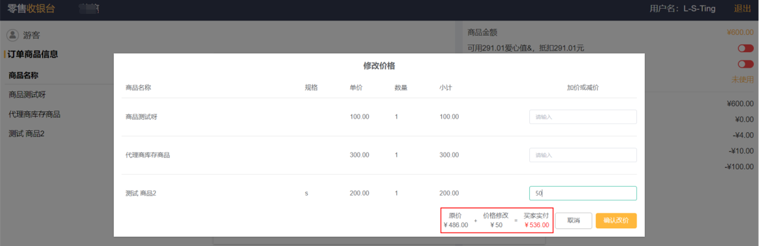Image resolution: width=759 pixels, height=246 pixels.
Task: Select 测试 商品2 in the left order list
Action: pyautogui.click(x=26, y=134)
